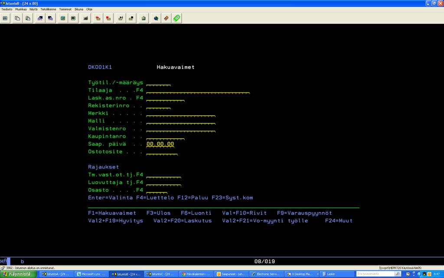This screenshot has width=444, height=278.
Task: Switch to Electronic Servi... taskbar window
Action: pyautogui.click(x=267, y=274)
